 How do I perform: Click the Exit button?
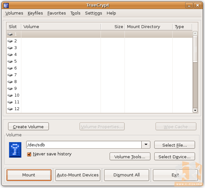(x=175, y=175)
